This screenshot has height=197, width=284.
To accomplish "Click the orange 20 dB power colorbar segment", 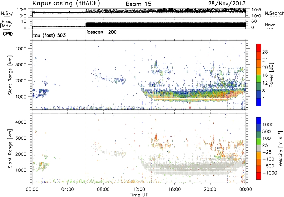I will pos(259,71).
